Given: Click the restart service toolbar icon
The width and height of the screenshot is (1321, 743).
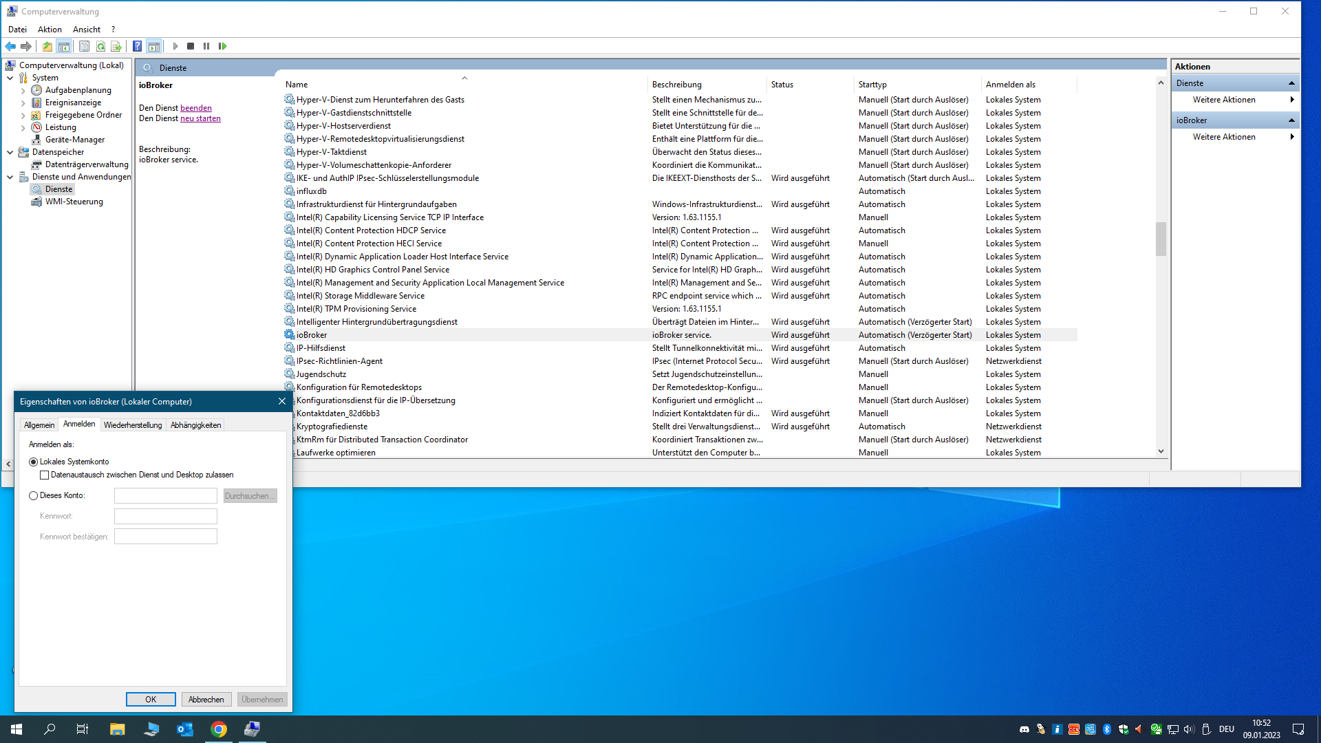Looking at the screenshot, I should [x=222, y=46].
